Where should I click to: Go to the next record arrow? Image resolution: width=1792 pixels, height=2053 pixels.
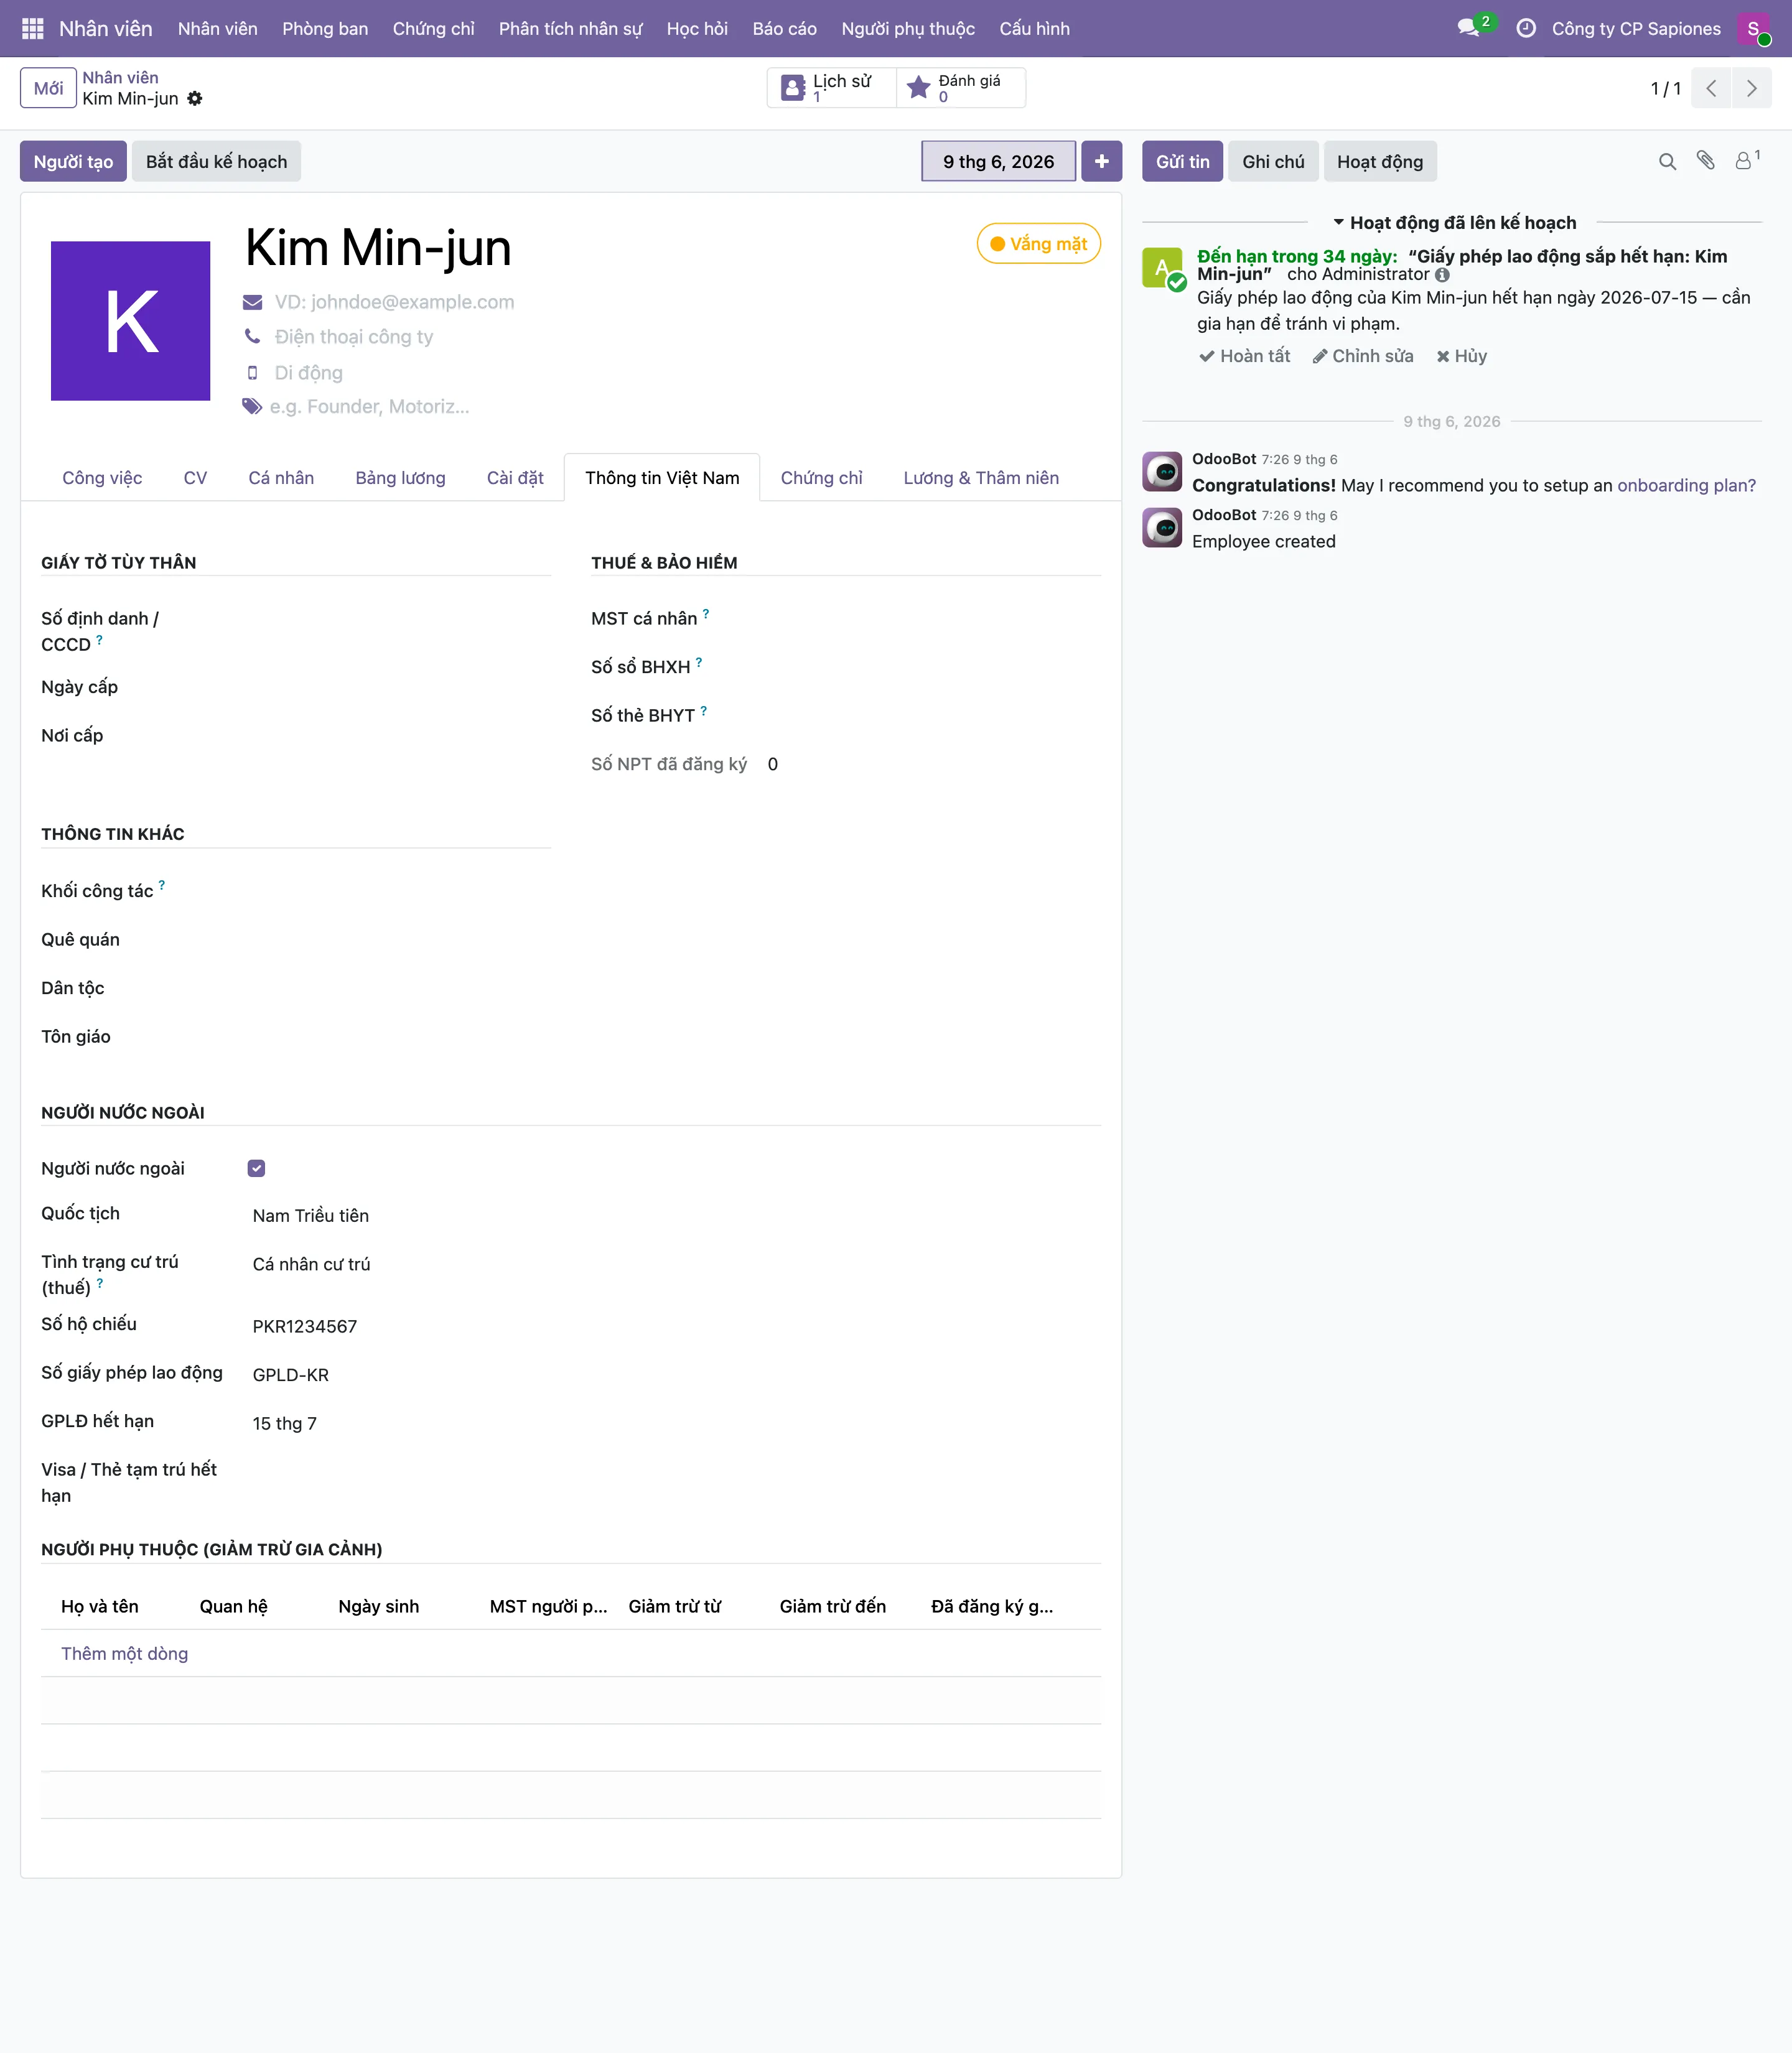coord(1752,88)
